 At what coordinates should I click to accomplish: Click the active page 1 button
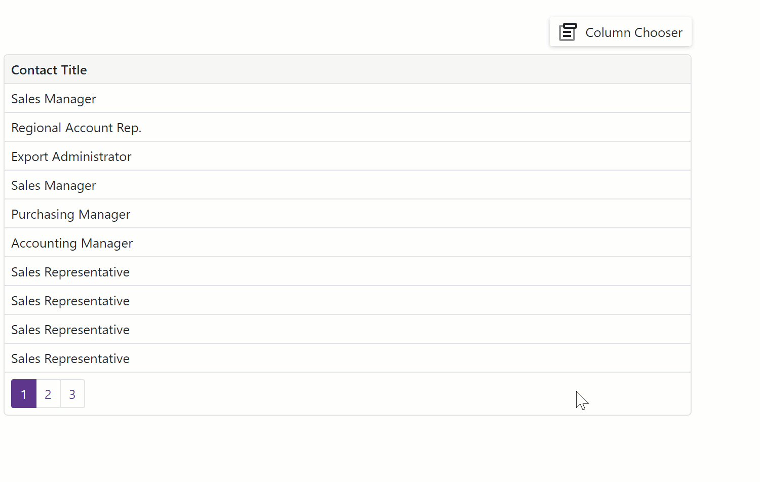(24, 394)
